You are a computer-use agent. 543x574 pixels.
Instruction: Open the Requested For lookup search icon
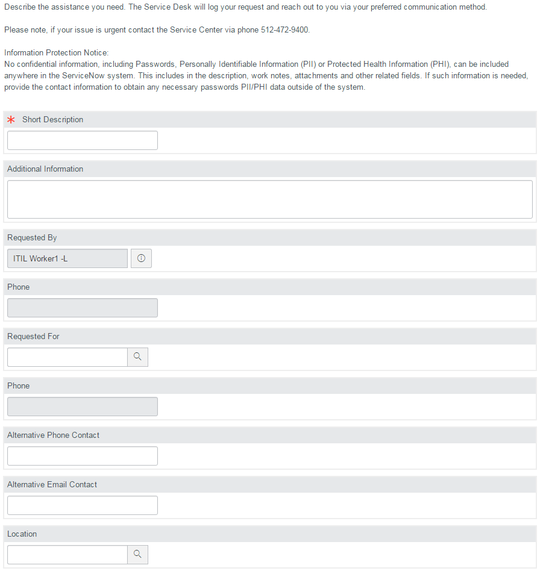137,357
